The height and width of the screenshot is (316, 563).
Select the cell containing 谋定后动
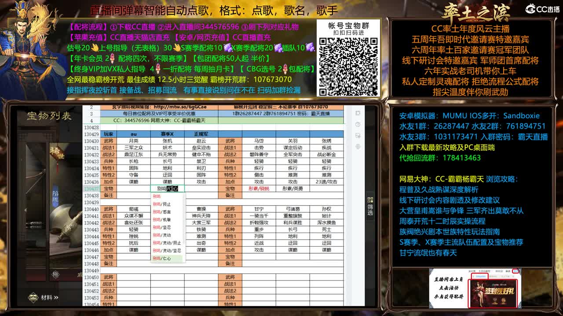tap(293, 148)
